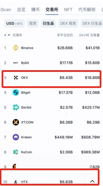The height and width of the screenshot is (186, 103).
Task: Click the Bybit exchange logo
Action: (x=16, y=63)
